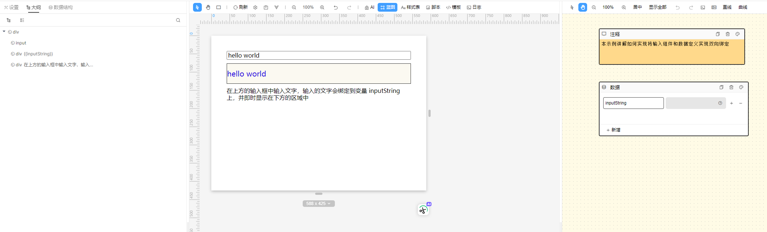This screenshot has height=232, width=767.
Task: Select the inputString binding div in outline
Action: [34, 54]
